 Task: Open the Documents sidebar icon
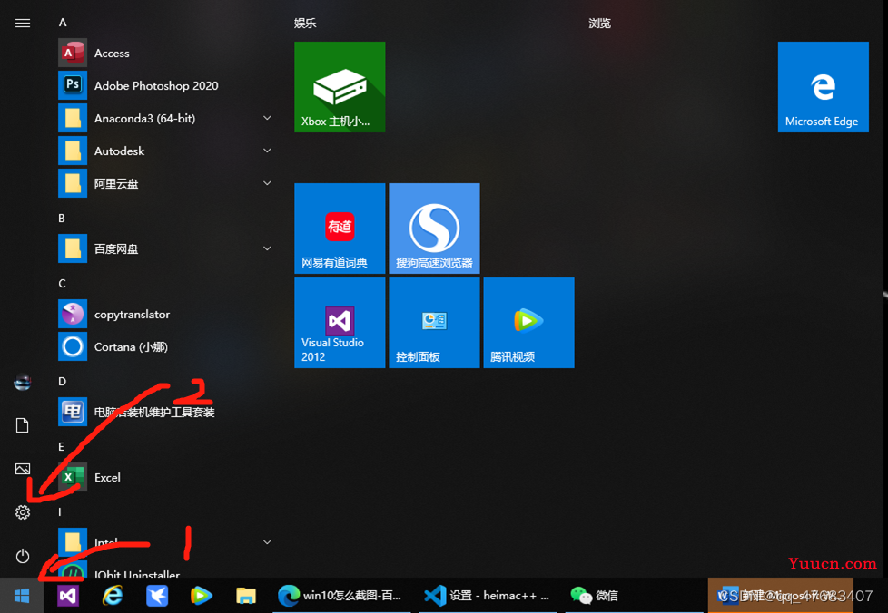coord(22,425)
